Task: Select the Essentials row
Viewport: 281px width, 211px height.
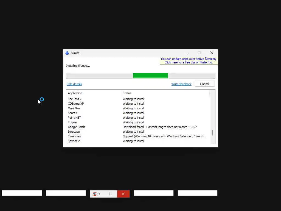Action: (x=138, y=136)
